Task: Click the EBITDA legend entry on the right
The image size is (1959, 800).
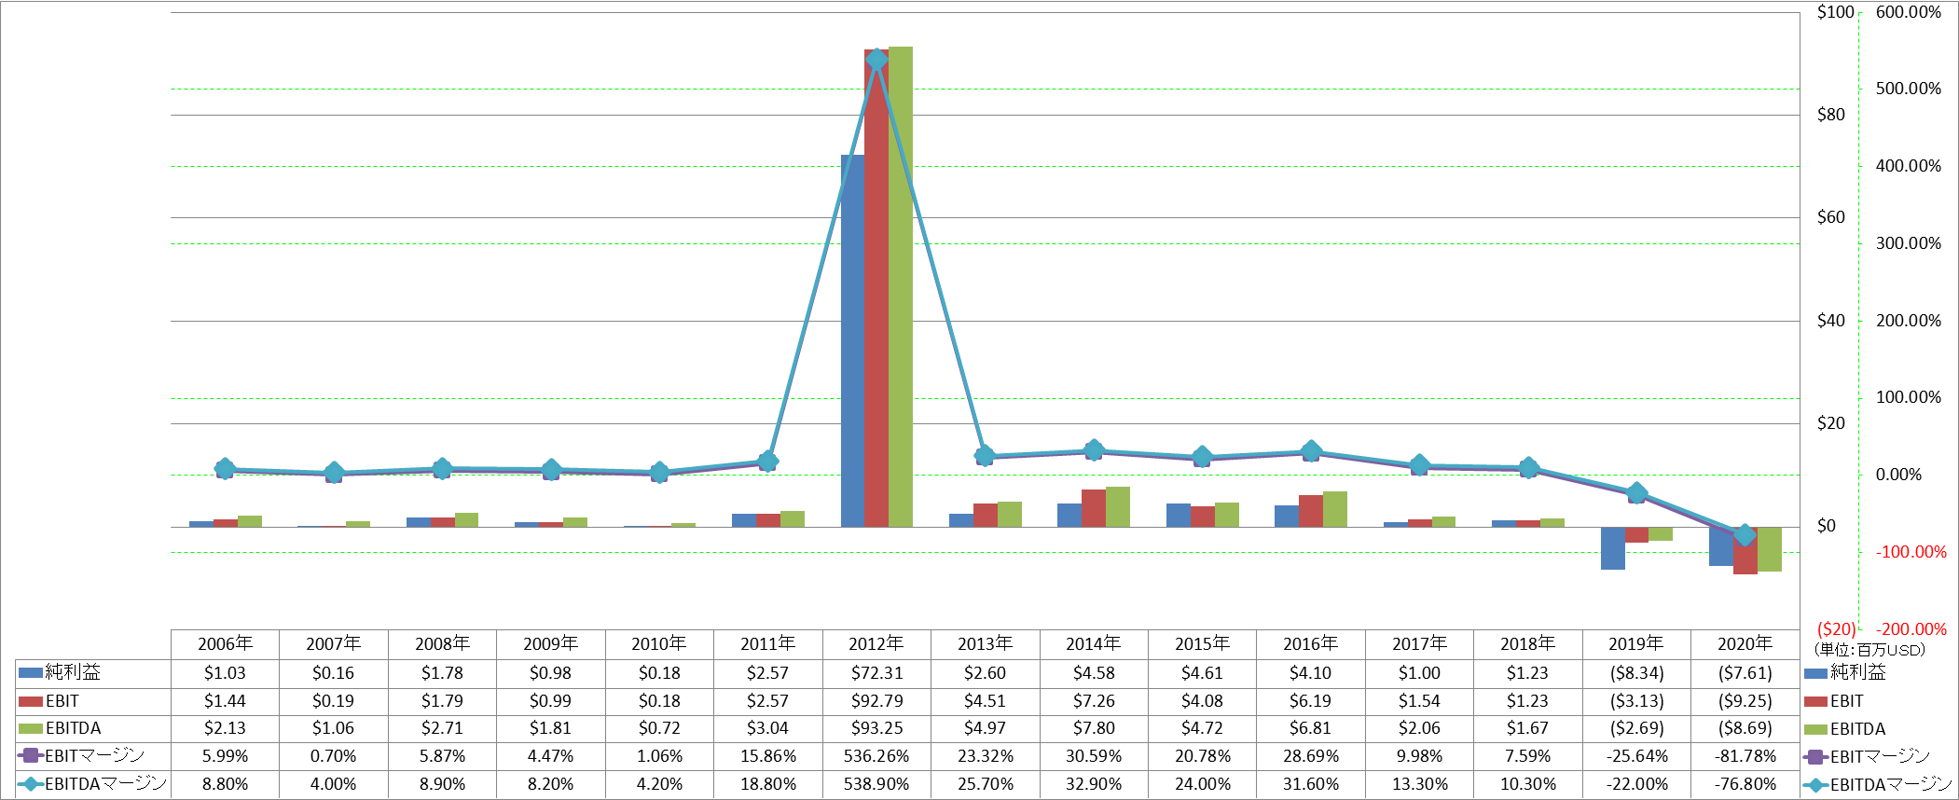Action: [x=1844, y=729]
